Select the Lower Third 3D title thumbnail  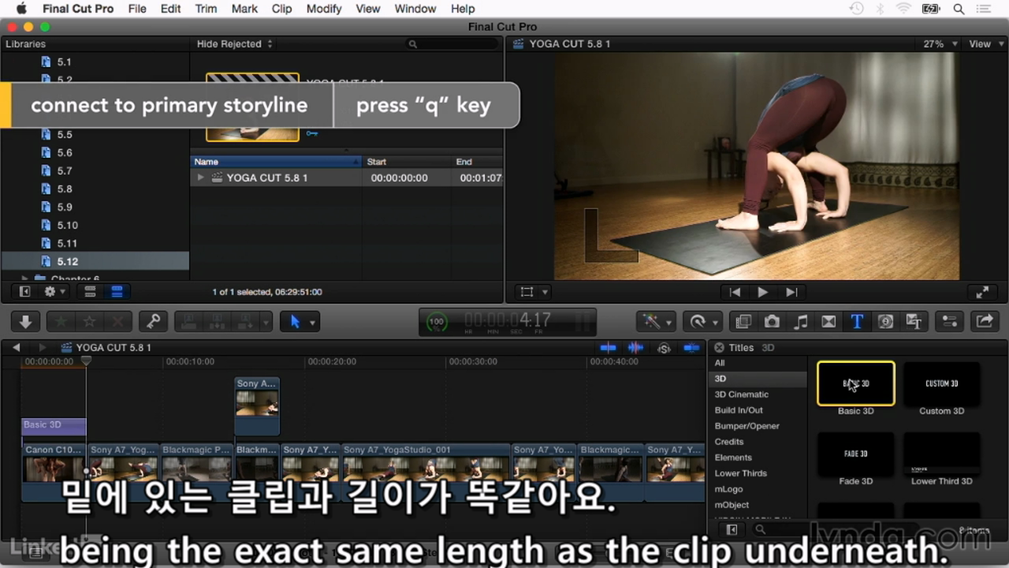point(941,454)
